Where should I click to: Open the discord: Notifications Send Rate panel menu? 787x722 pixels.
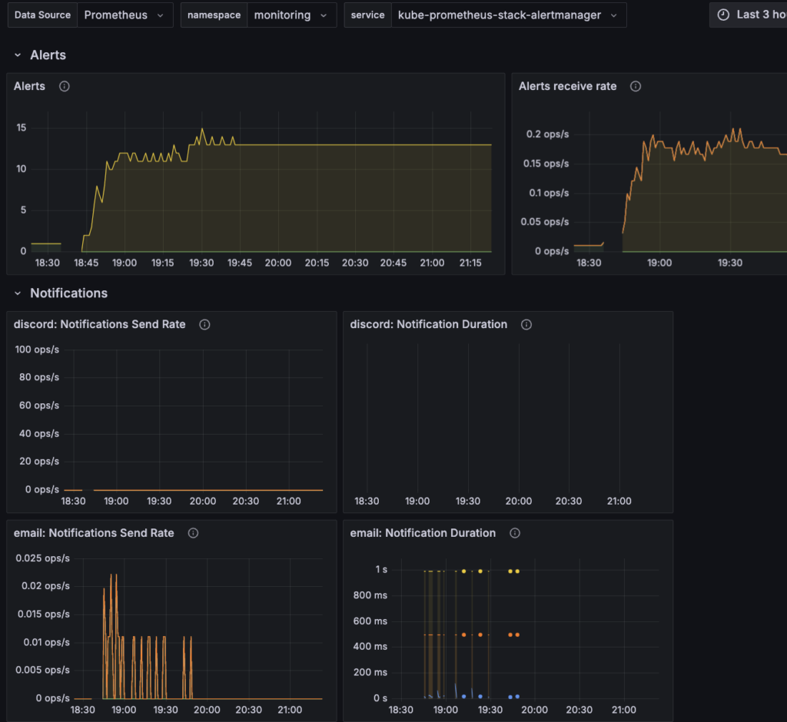pyautogui.click(x=98, y=324)
